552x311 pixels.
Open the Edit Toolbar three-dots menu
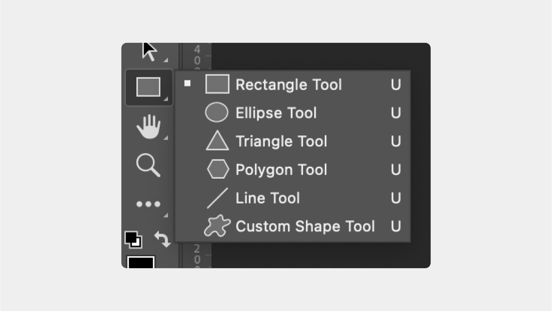click(x=148, y=204)
